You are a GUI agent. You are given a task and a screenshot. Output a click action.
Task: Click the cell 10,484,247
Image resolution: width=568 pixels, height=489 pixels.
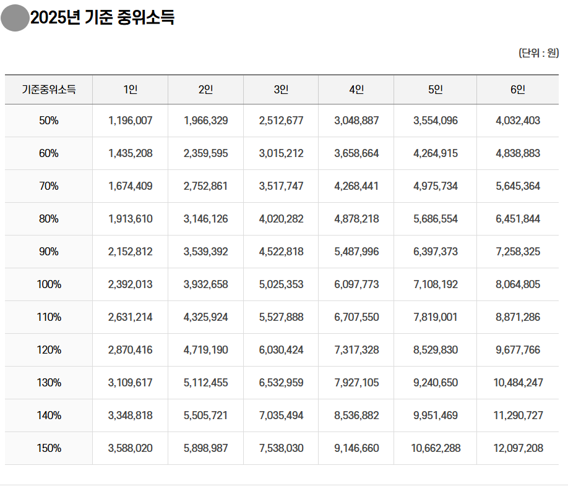tap(518, 383)
